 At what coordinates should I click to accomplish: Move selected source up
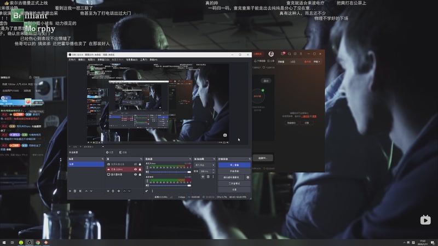click(124, 191)
